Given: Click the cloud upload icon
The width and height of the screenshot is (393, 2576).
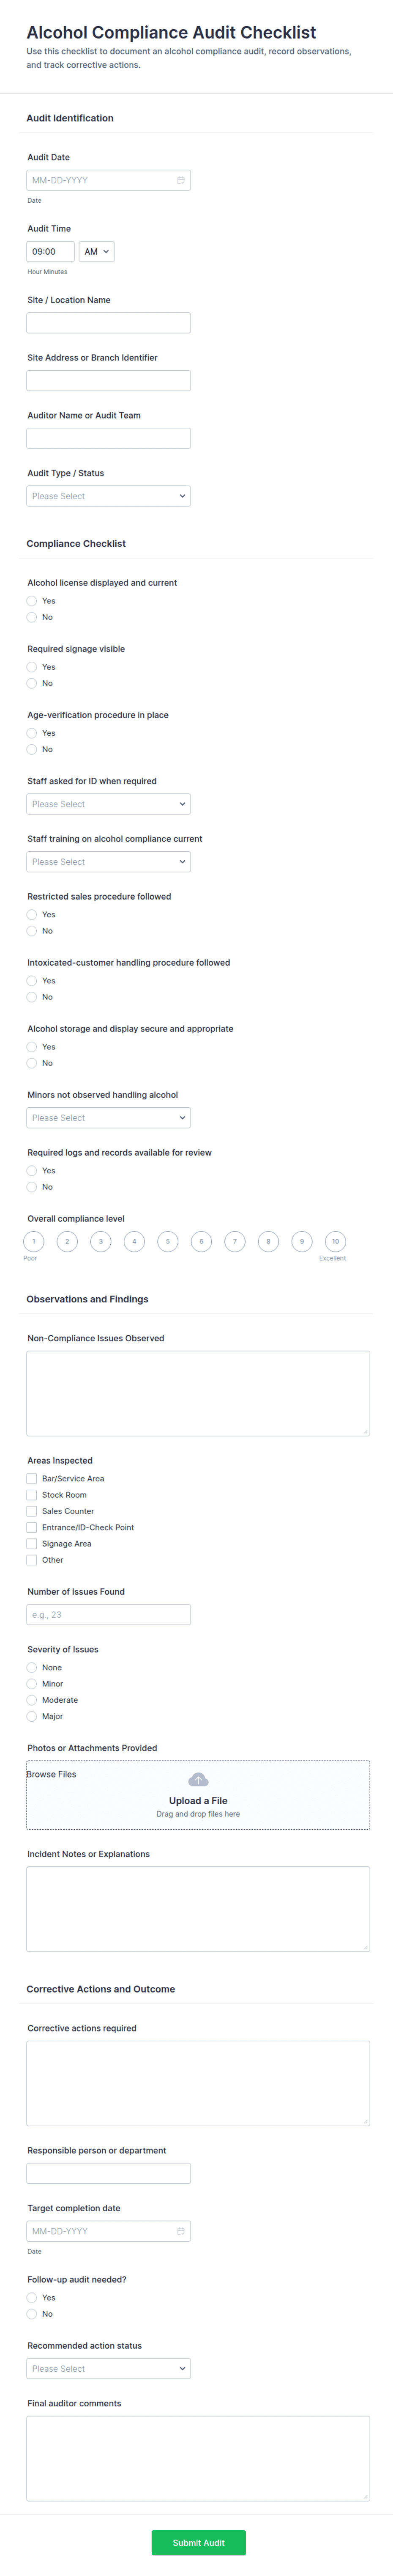Looking at the screenshot, I should [199, 1779].
